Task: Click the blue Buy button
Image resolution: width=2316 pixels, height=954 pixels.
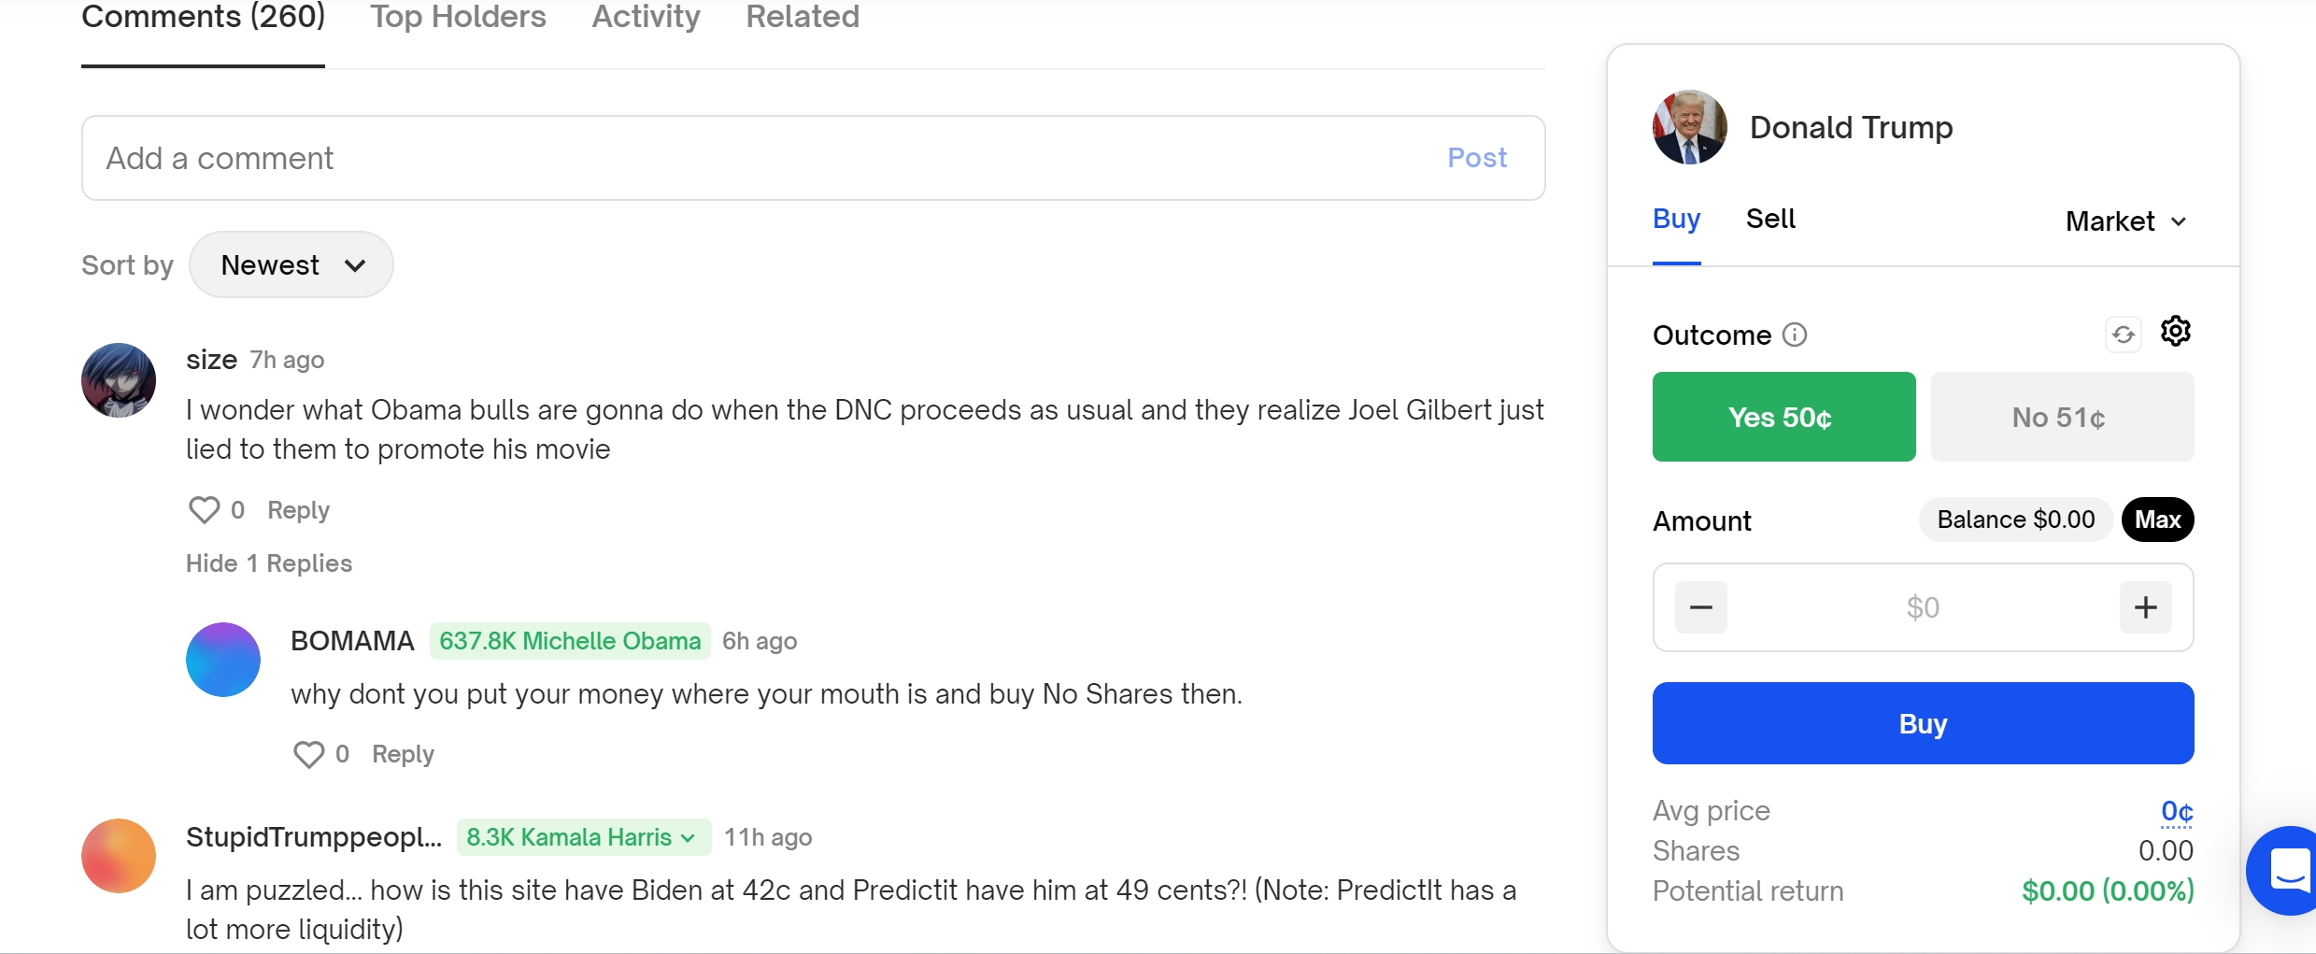Action: [x=1923, y=723]
